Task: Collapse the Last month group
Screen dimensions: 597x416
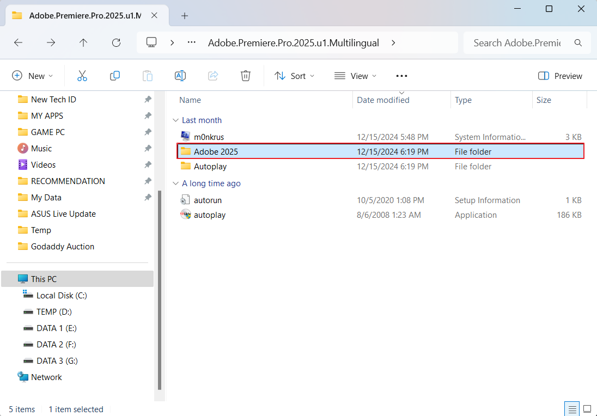Action: (175, 120)
